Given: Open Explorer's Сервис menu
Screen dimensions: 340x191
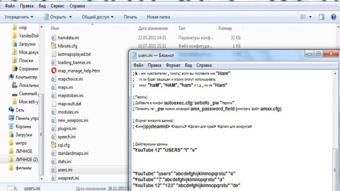Looking at the screenshot, I should pos(57,6).
